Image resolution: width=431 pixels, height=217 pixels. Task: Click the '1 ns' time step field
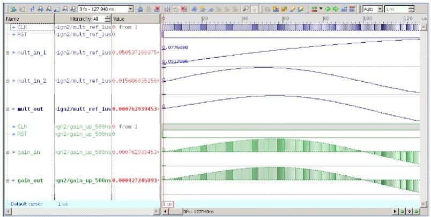pos(396,9)
